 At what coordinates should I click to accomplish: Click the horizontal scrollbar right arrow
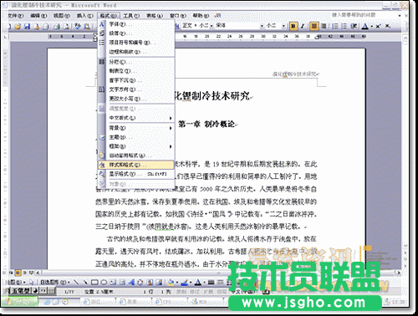pyautogui.click(x=399, y=273)
